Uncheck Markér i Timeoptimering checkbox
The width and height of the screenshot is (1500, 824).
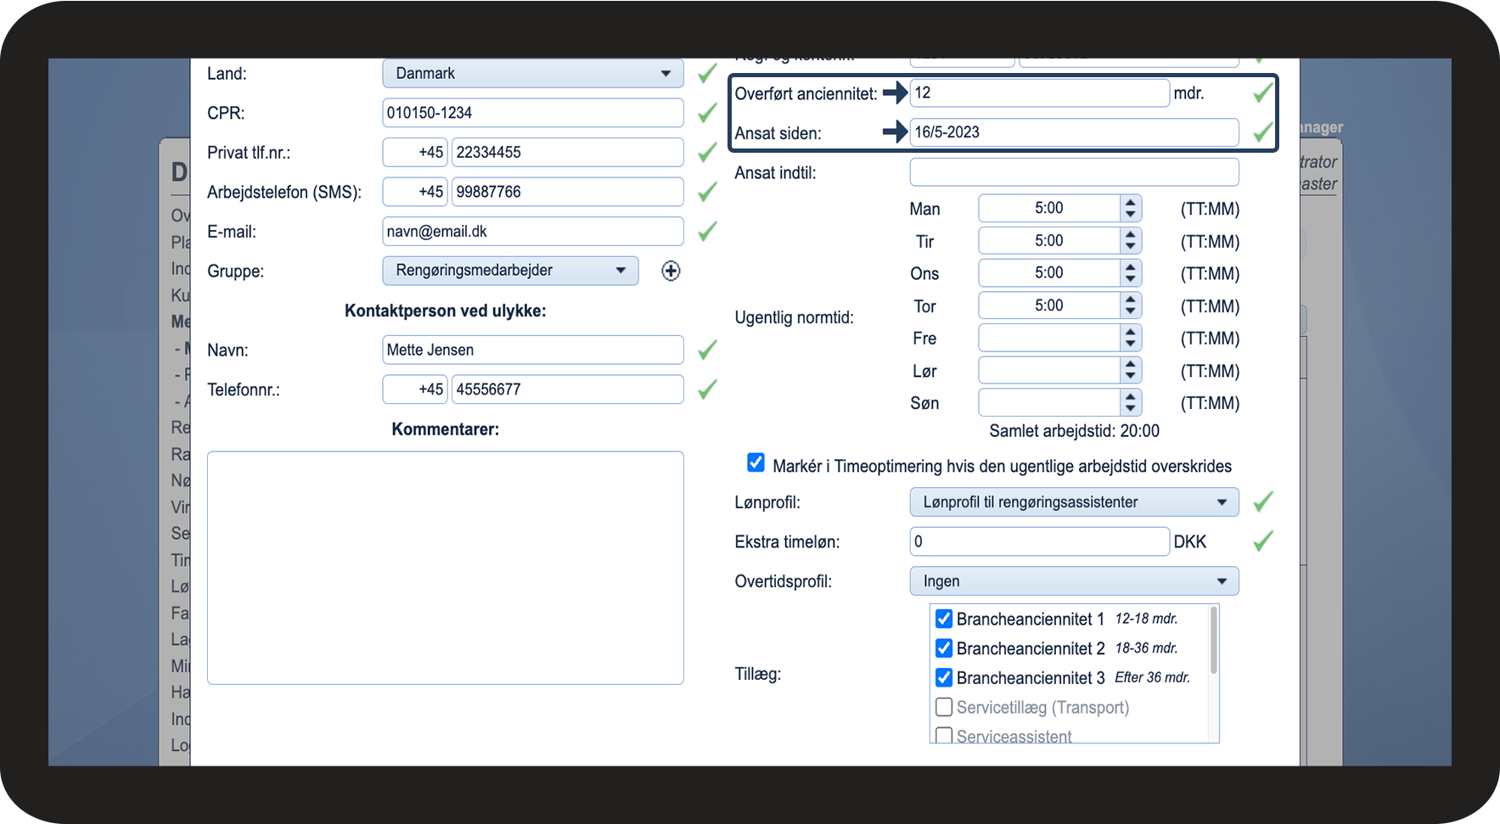pos(756,462)
